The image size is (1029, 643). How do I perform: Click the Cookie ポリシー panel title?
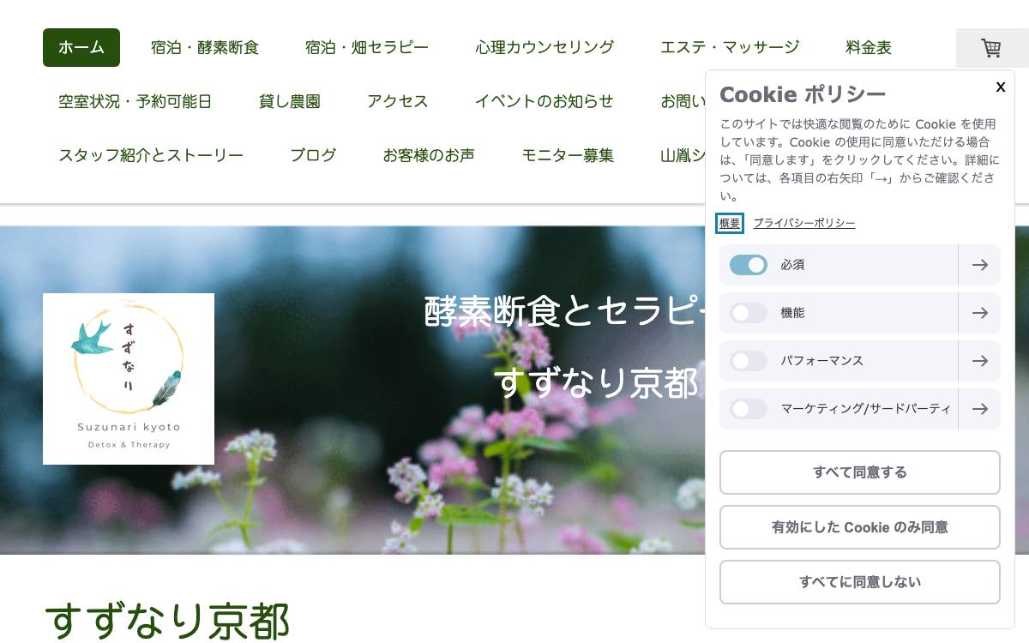pos(803,93)
